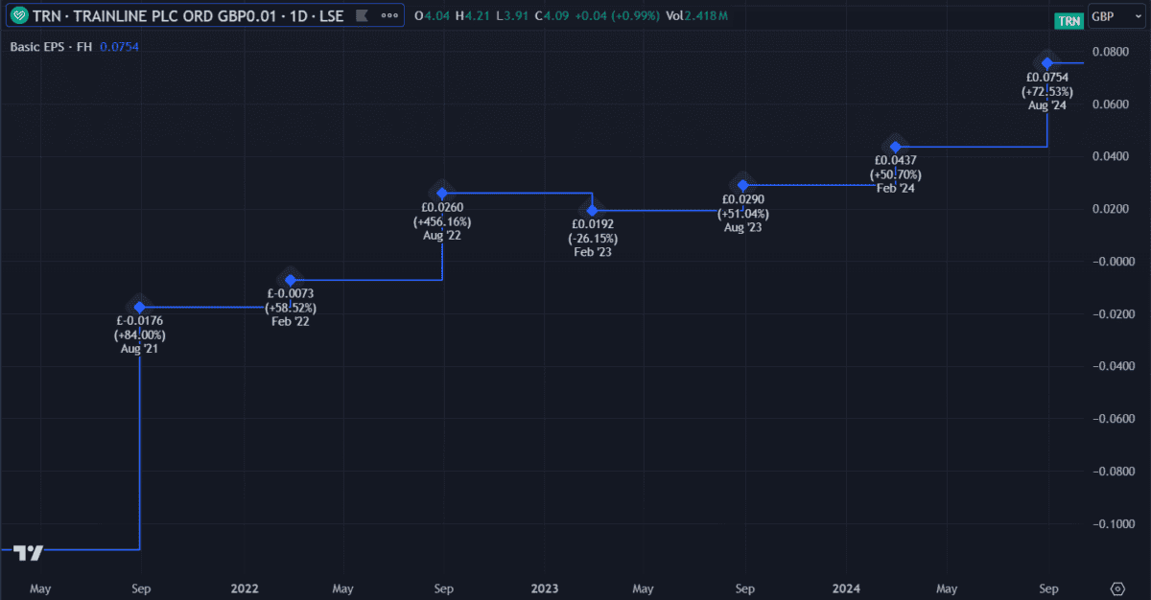Click the flag icon beside LSE
This screenshot has width=1151, height=600.
[360, 16]
